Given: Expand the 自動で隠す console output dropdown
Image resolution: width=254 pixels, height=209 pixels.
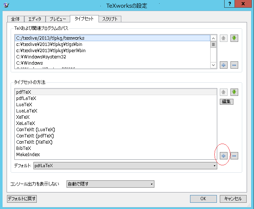Looking at the screenshot, I should 110,184.
